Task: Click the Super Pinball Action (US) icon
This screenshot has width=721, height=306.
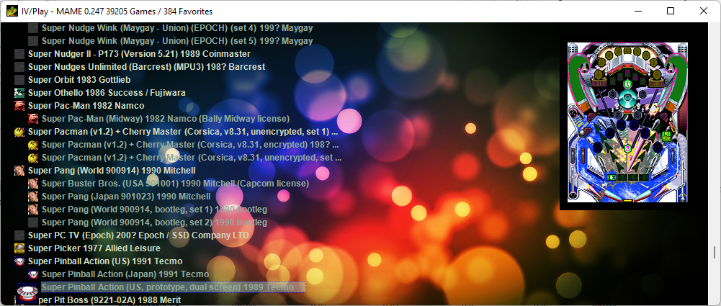Action: pos(19,261)
